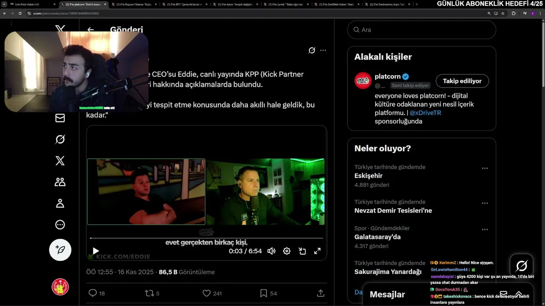Open post three-dot more options menu

point(323,50)
